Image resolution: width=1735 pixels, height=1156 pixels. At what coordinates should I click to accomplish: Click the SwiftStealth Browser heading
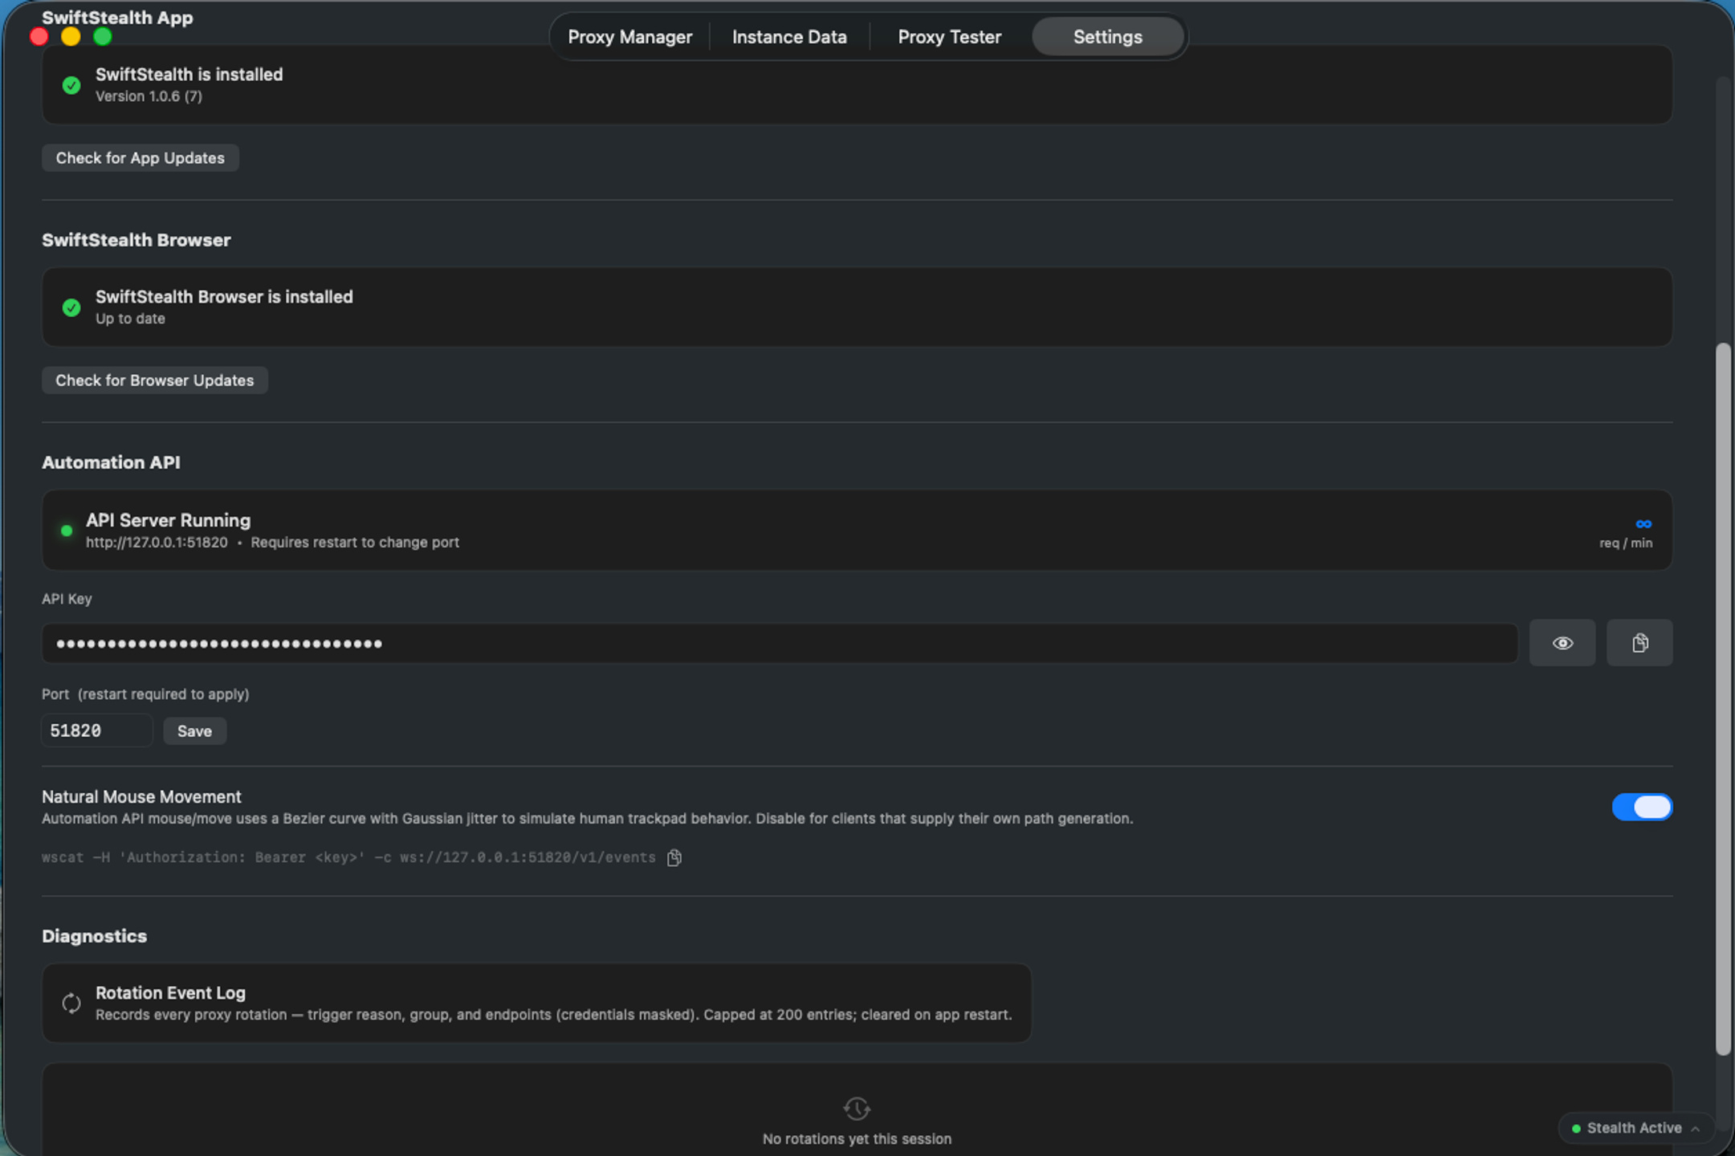(136, 240)
